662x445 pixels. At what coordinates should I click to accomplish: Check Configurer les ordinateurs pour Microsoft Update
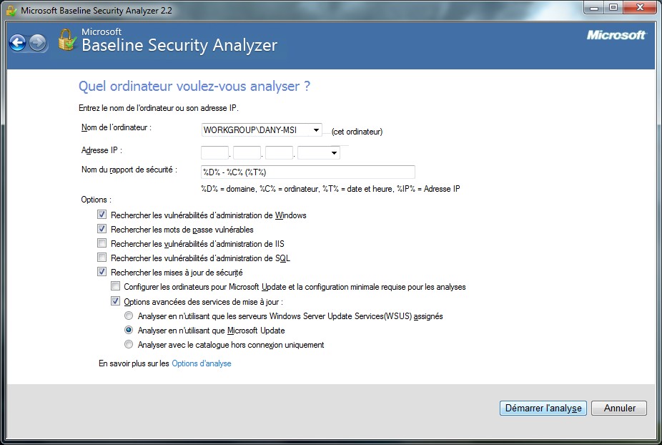click(x=115, y=286)
